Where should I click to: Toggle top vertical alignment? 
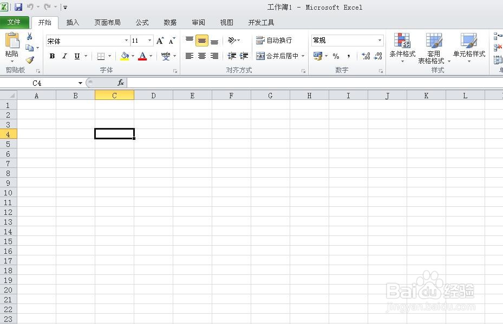(x=190, y=40)
